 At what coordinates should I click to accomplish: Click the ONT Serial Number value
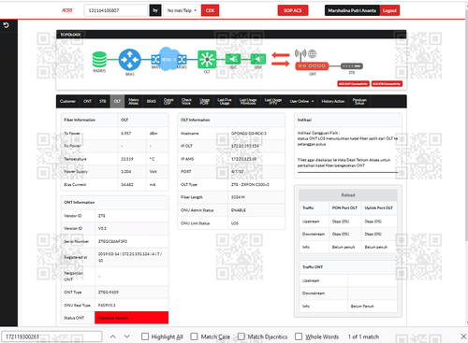tap(112, 241)
